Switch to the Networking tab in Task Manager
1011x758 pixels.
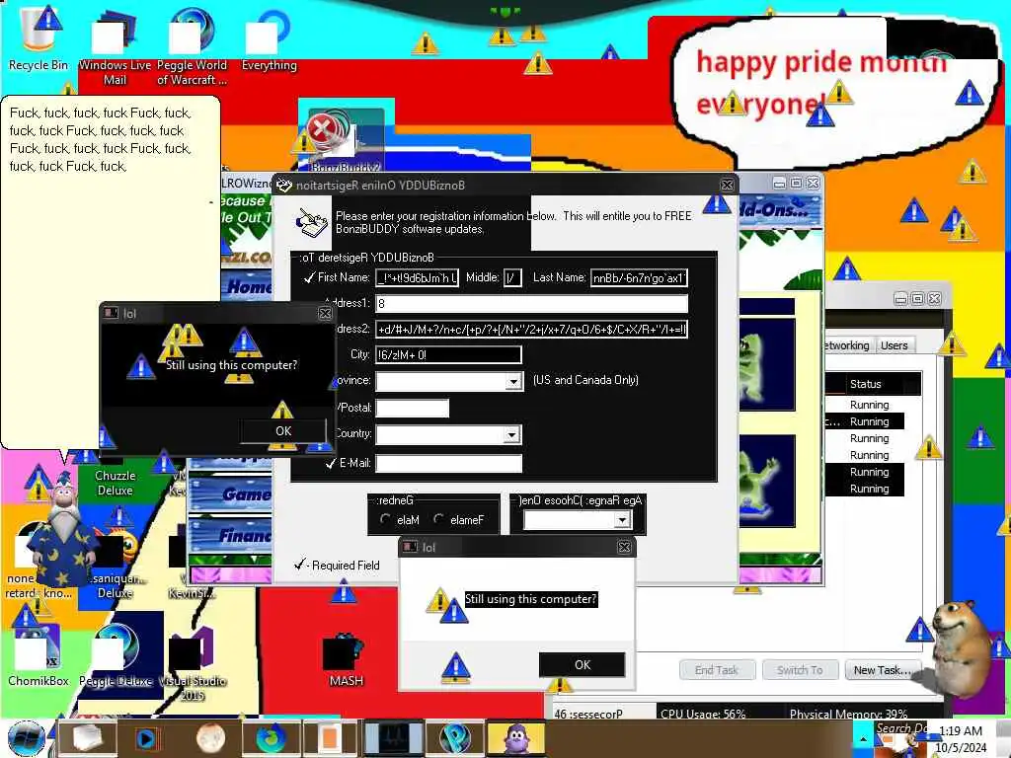point(846,345)
